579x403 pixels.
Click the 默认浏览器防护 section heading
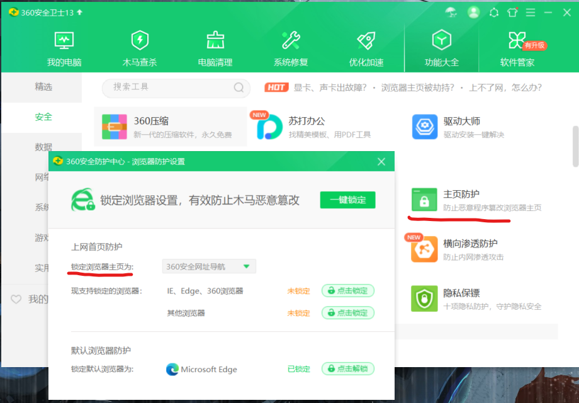pyautogui.click(x=101, y=351)
